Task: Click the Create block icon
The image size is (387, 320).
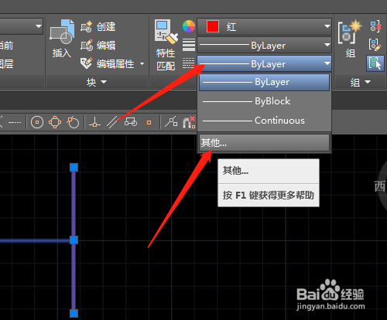Action: [87, 27]
